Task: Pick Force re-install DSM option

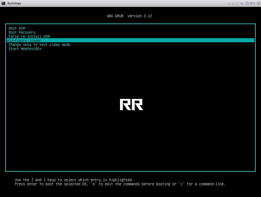Action: (29, 36)
